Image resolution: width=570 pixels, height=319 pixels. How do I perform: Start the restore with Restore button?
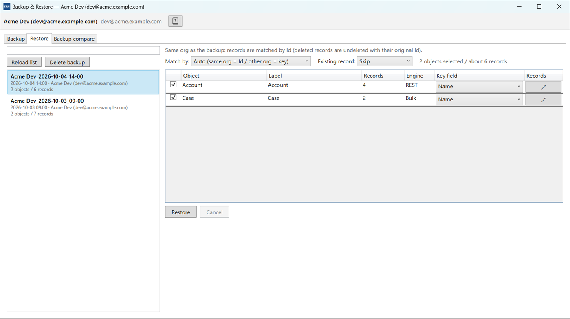click(180, 212)
